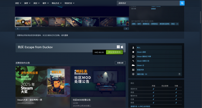Screen dimensions: 202x108
Task: Click the thumbnail strip scroll handle
Action: pyautogui.click(x=25, y=29)
